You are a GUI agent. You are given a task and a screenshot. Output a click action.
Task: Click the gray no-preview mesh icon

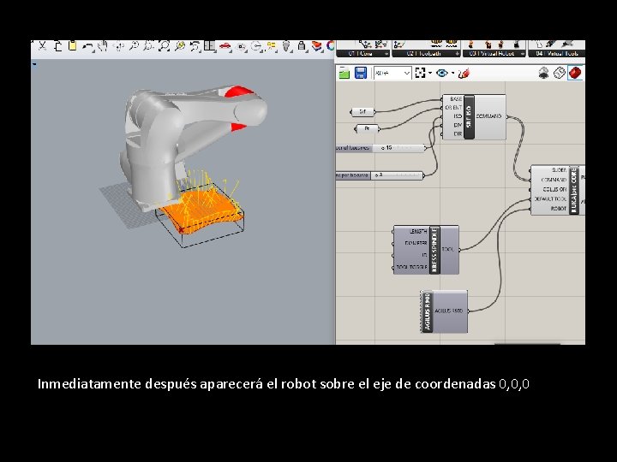[544, 73]
